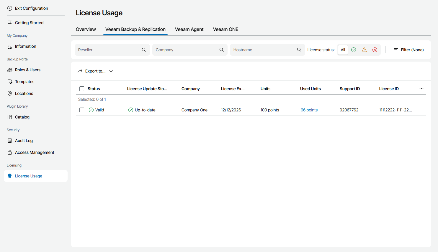The width and height of the screenshot is (438, 252).
Task: Expand the Export to dropdown chevron
Action: (x=111, y=71)
